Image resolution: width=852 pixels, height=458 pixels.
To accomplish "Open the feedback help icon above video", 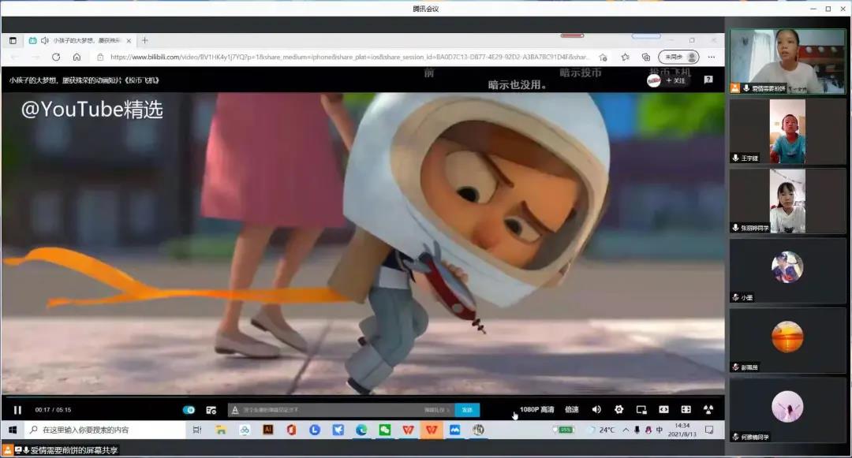I will click(x=708, y=80).
